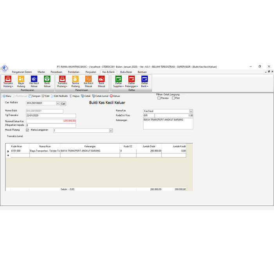The height and width of the screenshot is (274, 274).
Task: Open Daftar Supplier icon
Action: tap(119, 81)
